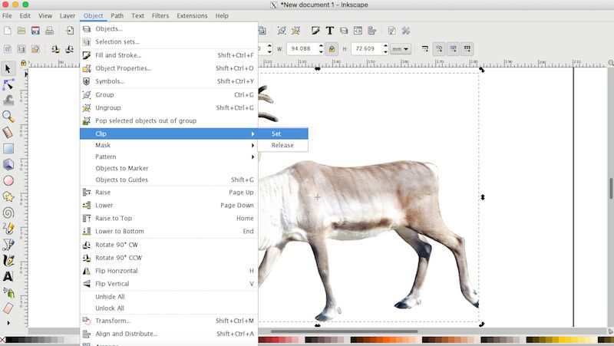The image size is (614, 346).
Task: Toggle width/height ratio lock
Action: click(332, 49)
